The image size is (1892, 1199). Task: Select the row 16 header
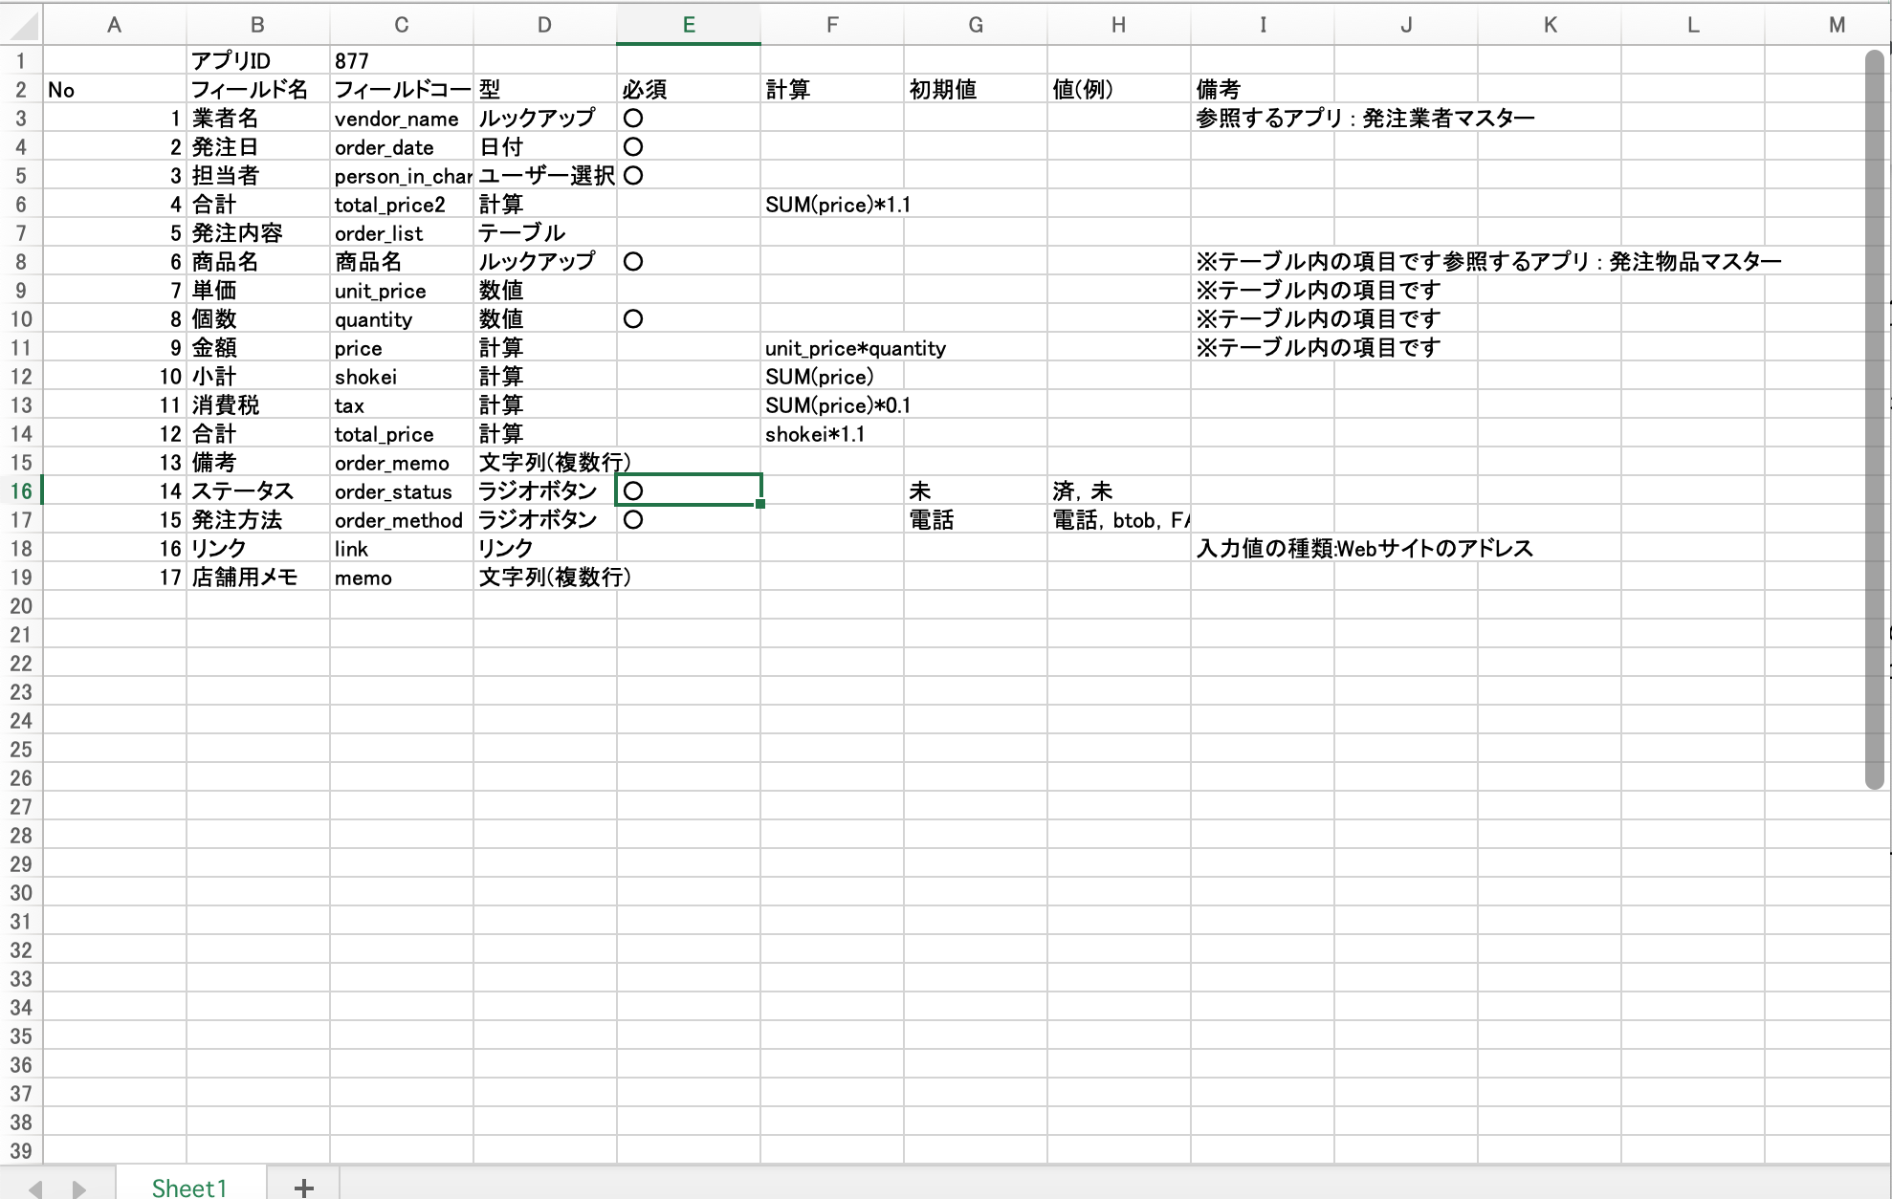coord(21,491)
